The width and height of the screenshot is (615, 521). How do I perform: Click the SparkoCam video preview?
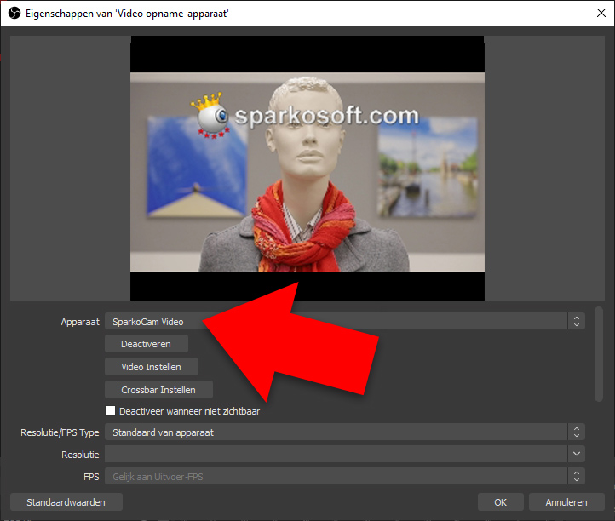[x=307, y=169]
